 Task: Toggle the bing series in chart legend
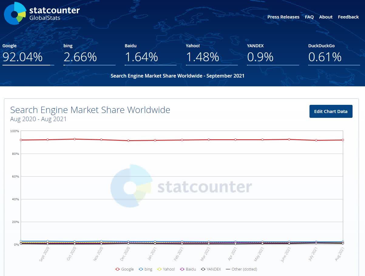[145, 269]
